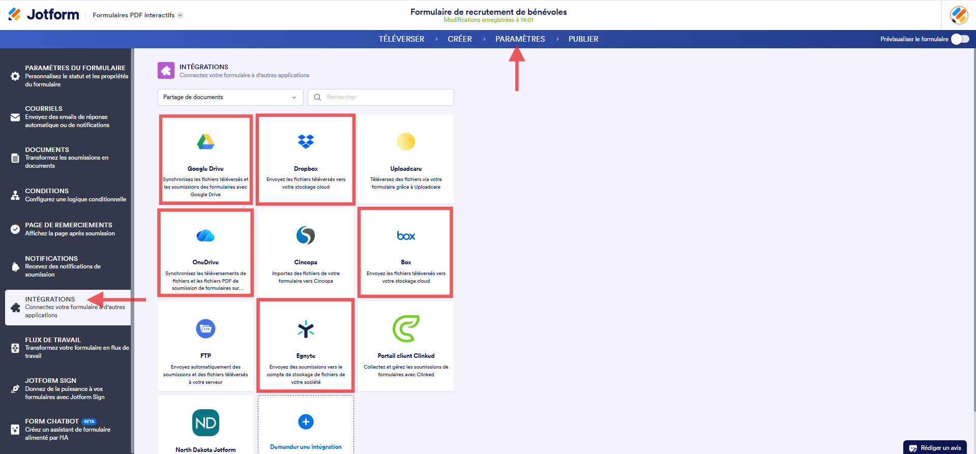Click the Box card description text
The height and width of the screenshot is (454, 976).
pyautogui.click(x=406, y=277)
